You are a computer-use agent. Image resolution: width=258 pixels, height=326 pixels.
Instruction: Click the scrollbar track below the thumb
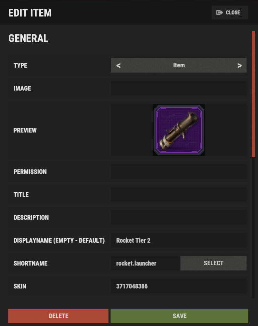pyautogui.click(x=253, y=227)
